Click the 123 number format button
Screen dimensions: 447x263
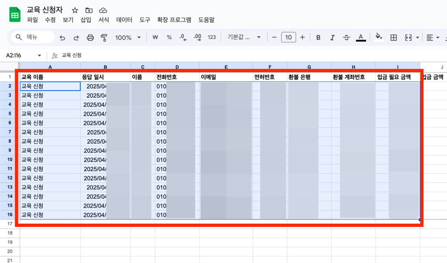(x=212, y=37)
